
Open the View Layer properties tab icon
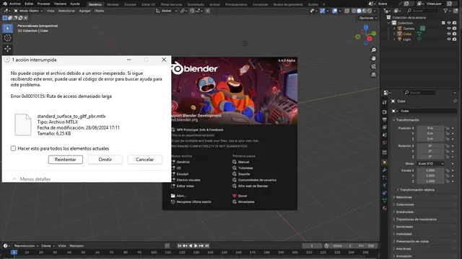[385, 127]
